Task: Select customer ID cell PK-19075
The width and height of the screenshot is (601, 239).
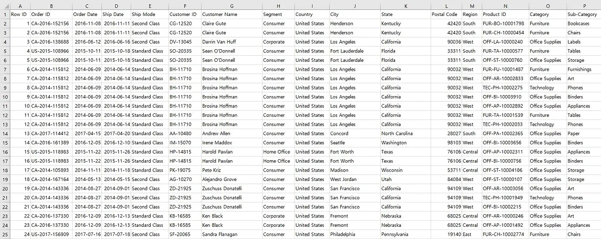Action: (185, 170)
